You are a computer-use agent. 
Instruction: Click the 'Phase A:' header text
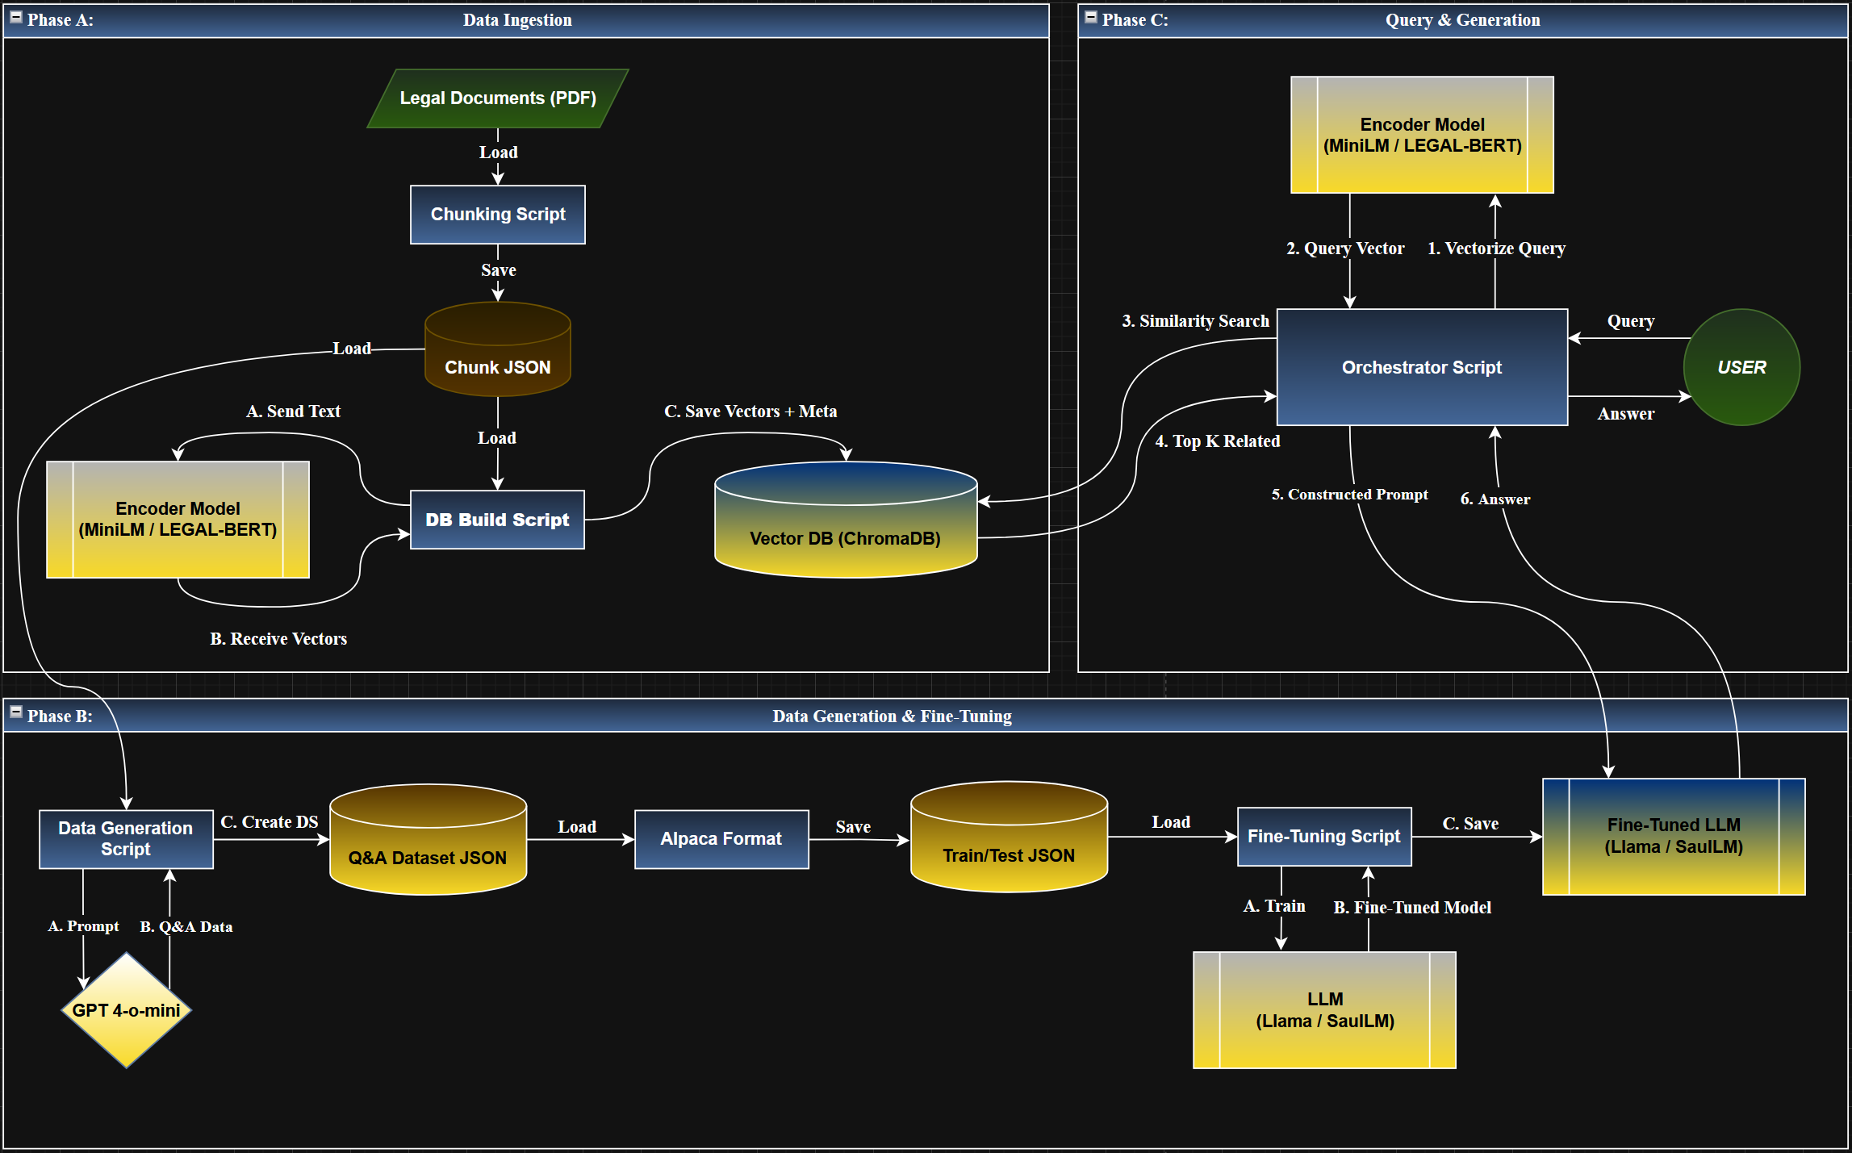click(x=61, y=20)
